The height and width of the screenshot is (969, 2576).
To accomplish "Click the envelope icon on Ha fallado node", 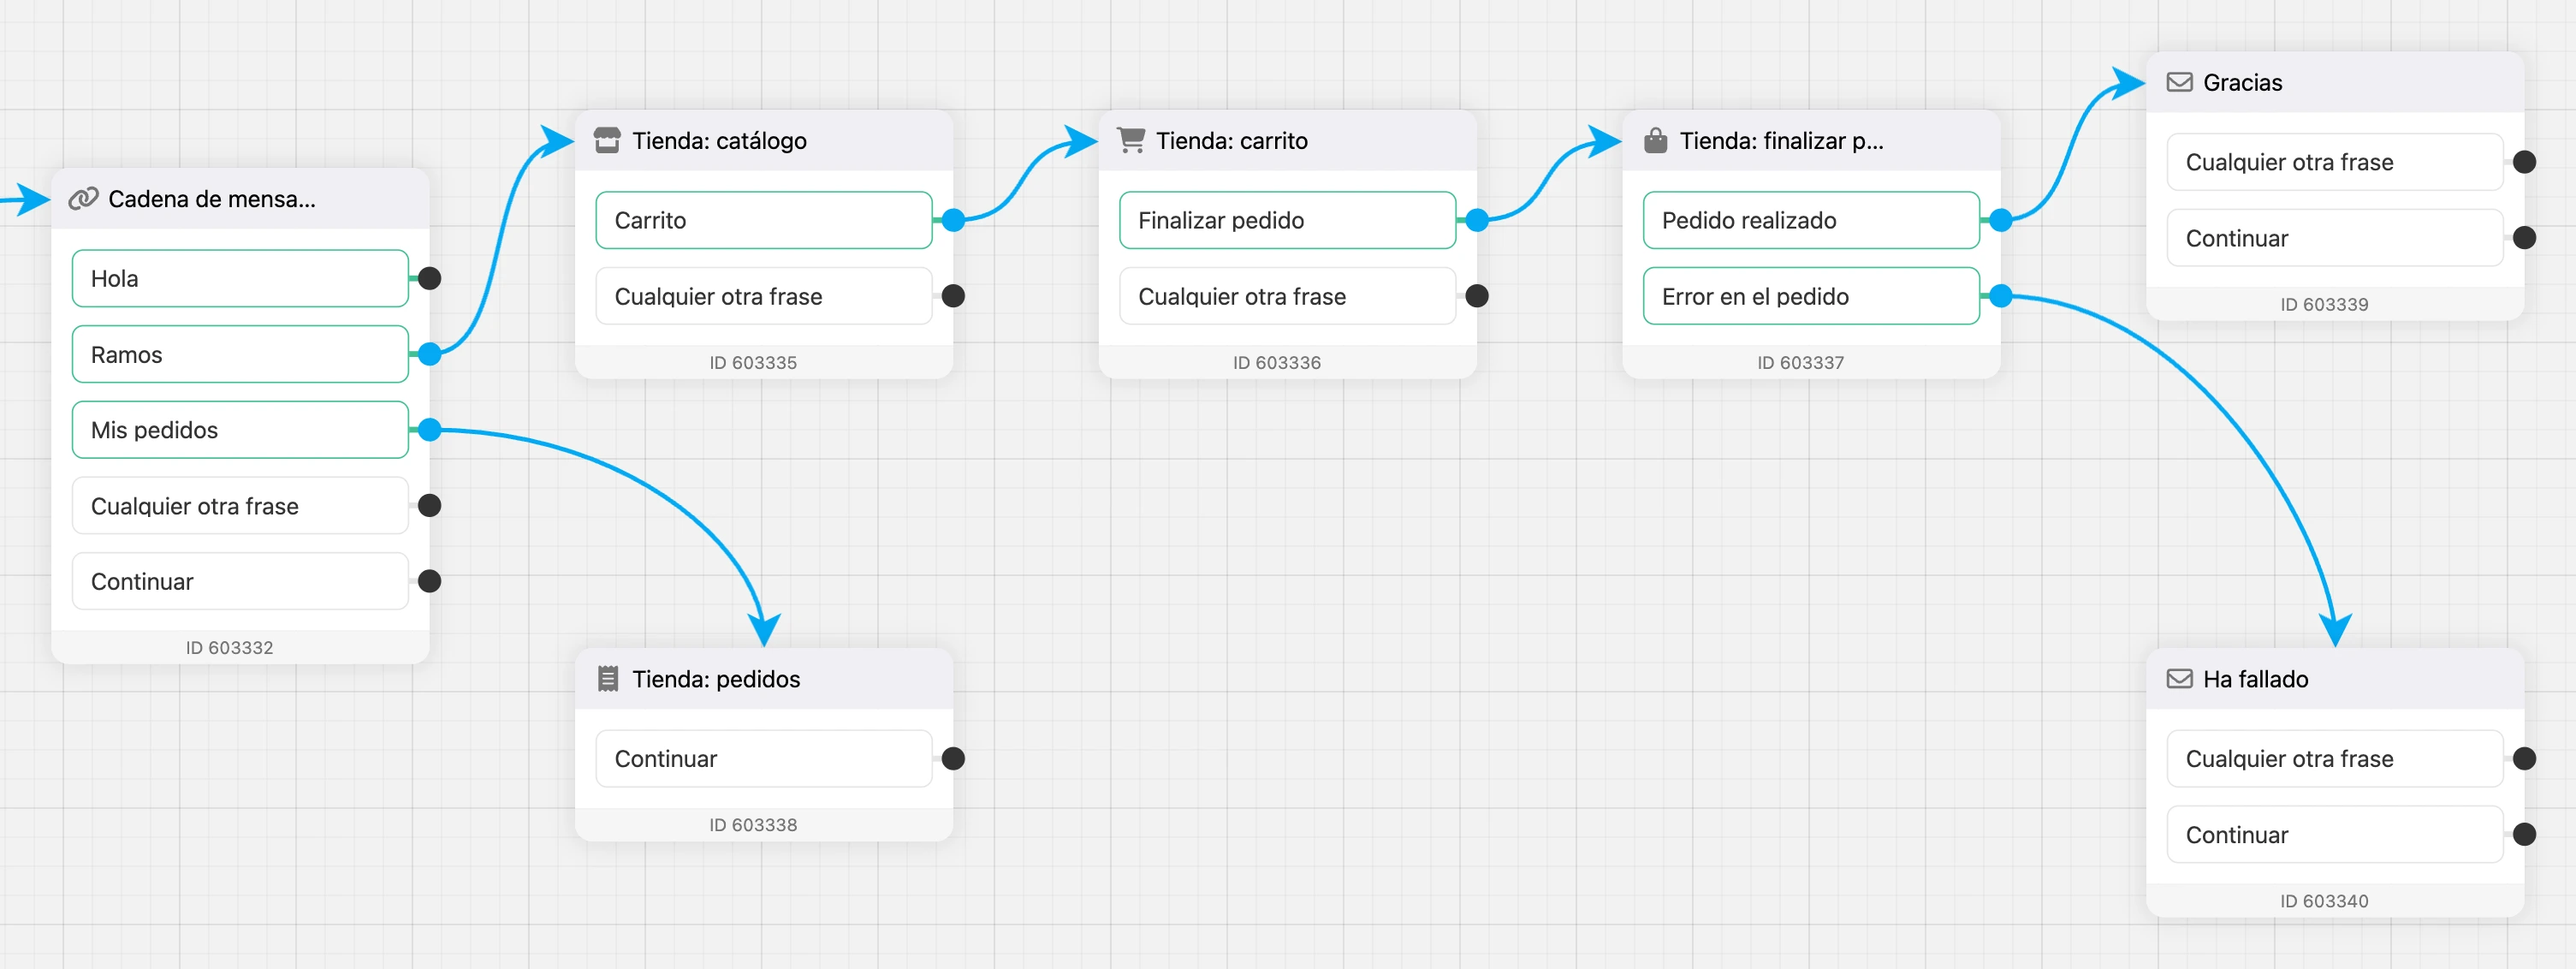I will click(2180, 680).
